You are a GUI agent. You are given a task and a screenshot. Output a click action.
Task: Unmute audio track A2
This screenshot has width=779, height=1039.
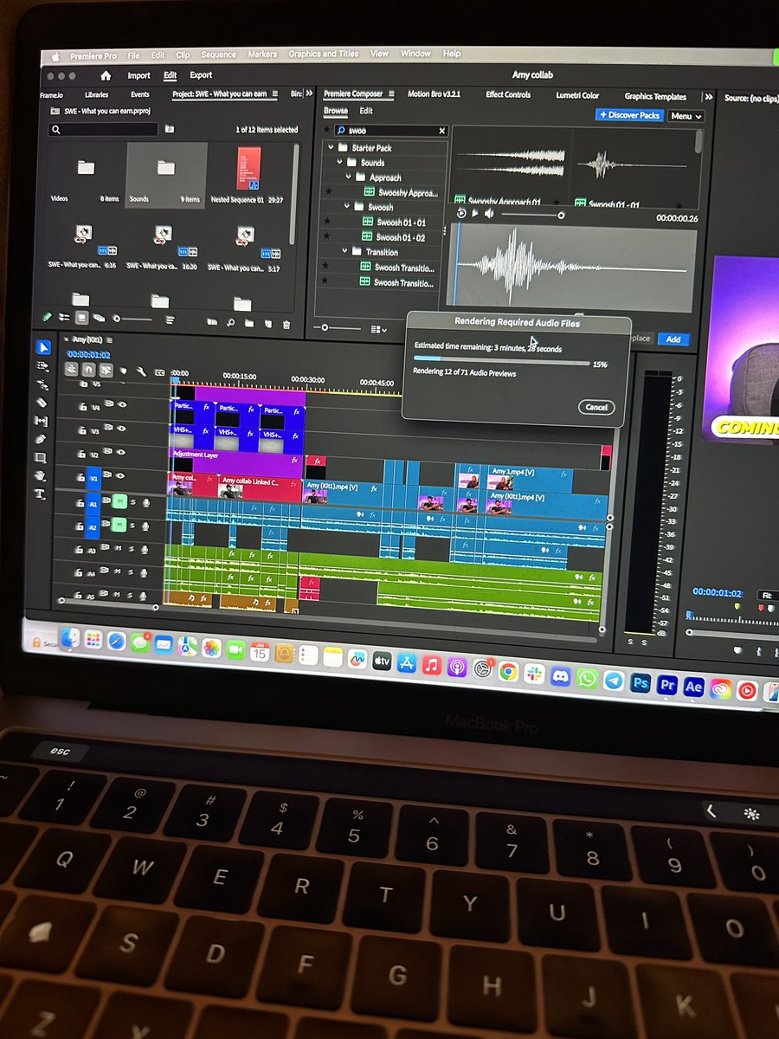pos(119,525)
